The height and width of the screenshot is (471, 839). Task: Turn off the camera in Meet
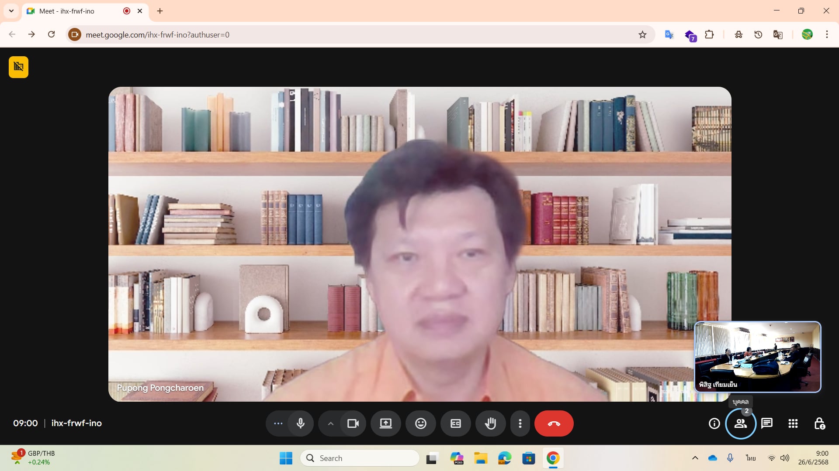353,423
